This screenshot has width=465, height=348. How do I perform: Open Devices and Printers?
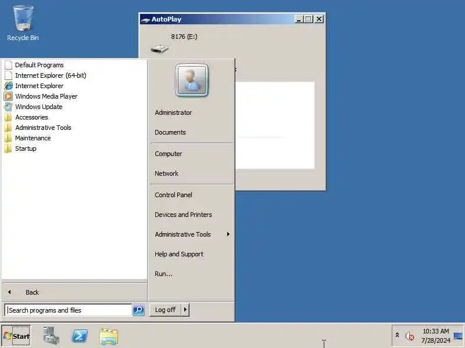coord(183,215)
